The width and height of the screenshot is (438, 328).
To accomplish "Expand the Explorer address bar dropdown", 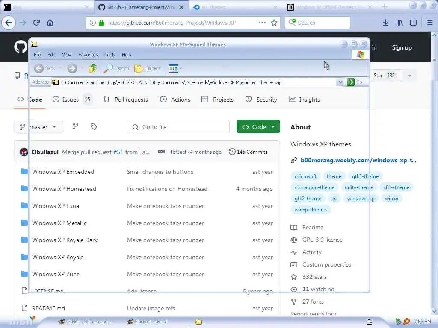I will pos(340,82).
